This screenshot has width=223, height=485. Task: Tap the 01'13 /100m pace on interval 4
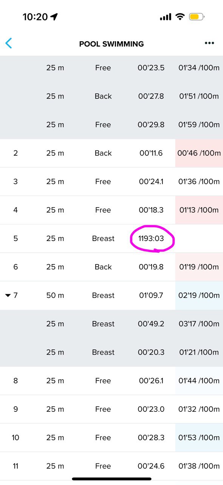click(199, 210)
